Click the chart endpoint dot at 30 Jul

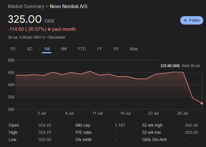tap(202, 103)
